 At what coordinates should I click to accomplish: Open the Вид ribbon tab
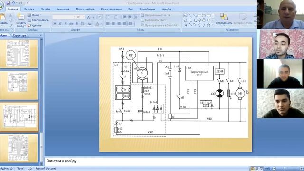click(131, 9)
